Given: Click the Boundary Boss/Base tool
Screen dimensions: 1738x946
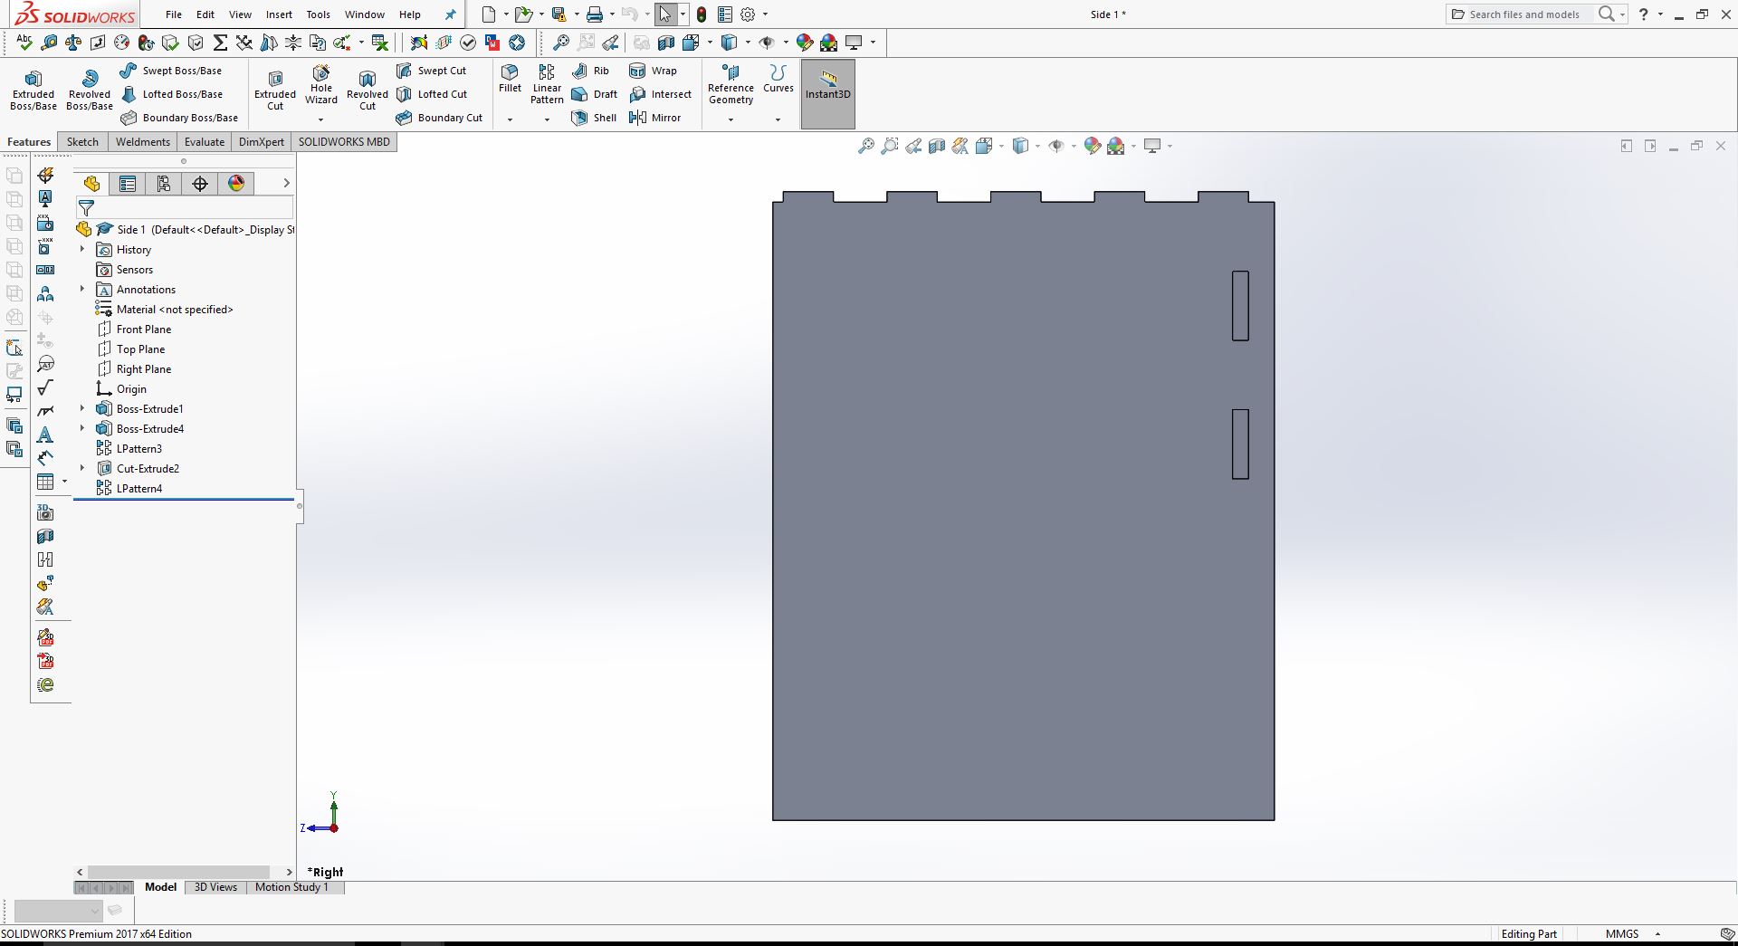Looking at the screenshot, I should 179,118.
